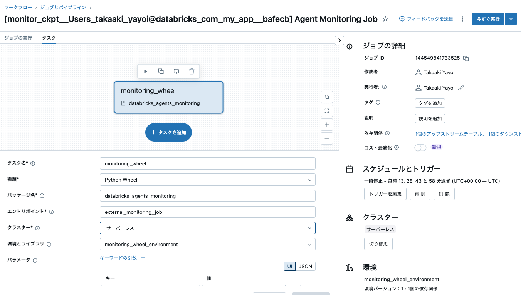The width and height of the screenshot is (521, 295).
Task: Clone the task using the copy icon
Action: 161,72
